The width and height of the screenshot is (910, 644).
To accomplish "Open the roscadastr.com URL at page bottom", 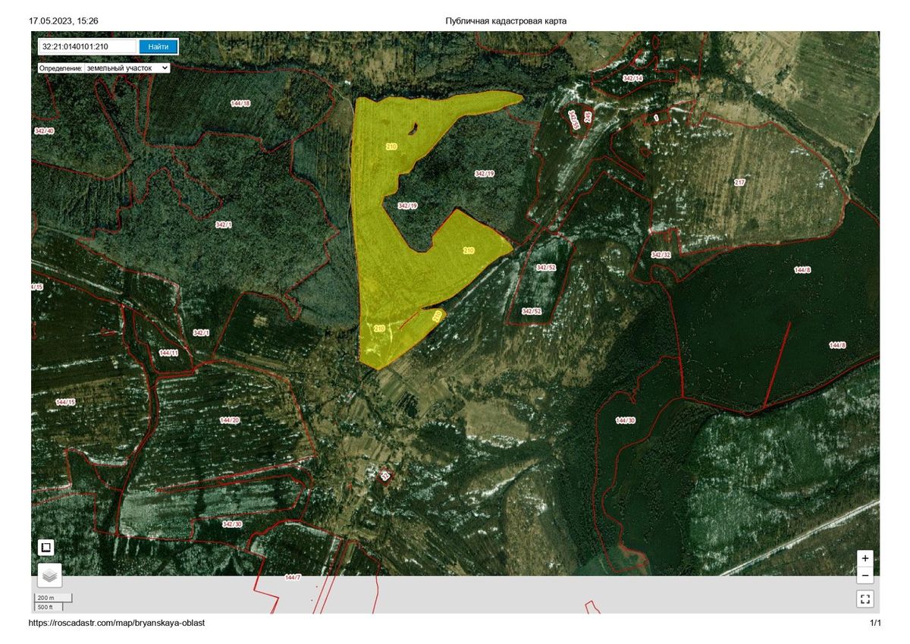I will point(117,623).
